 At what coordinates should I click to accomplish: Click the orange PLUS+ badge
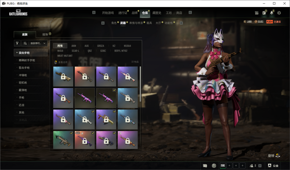(x=270, y=22)
